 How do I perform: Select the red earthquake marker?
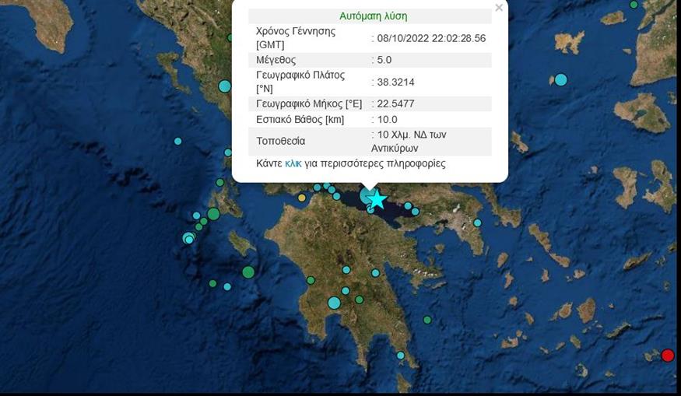tap(667, 356)
